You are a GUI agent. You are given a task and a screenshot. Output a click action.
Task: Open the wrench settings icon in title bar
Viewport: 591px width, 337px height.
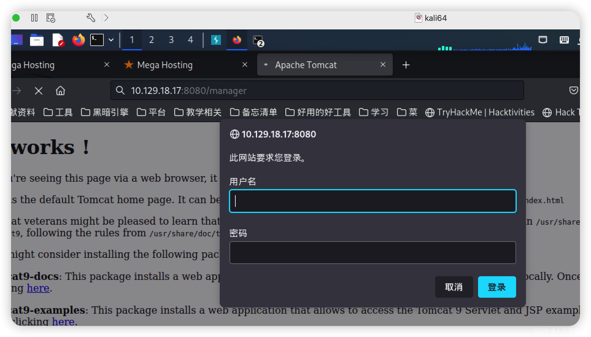pos(91,18)
